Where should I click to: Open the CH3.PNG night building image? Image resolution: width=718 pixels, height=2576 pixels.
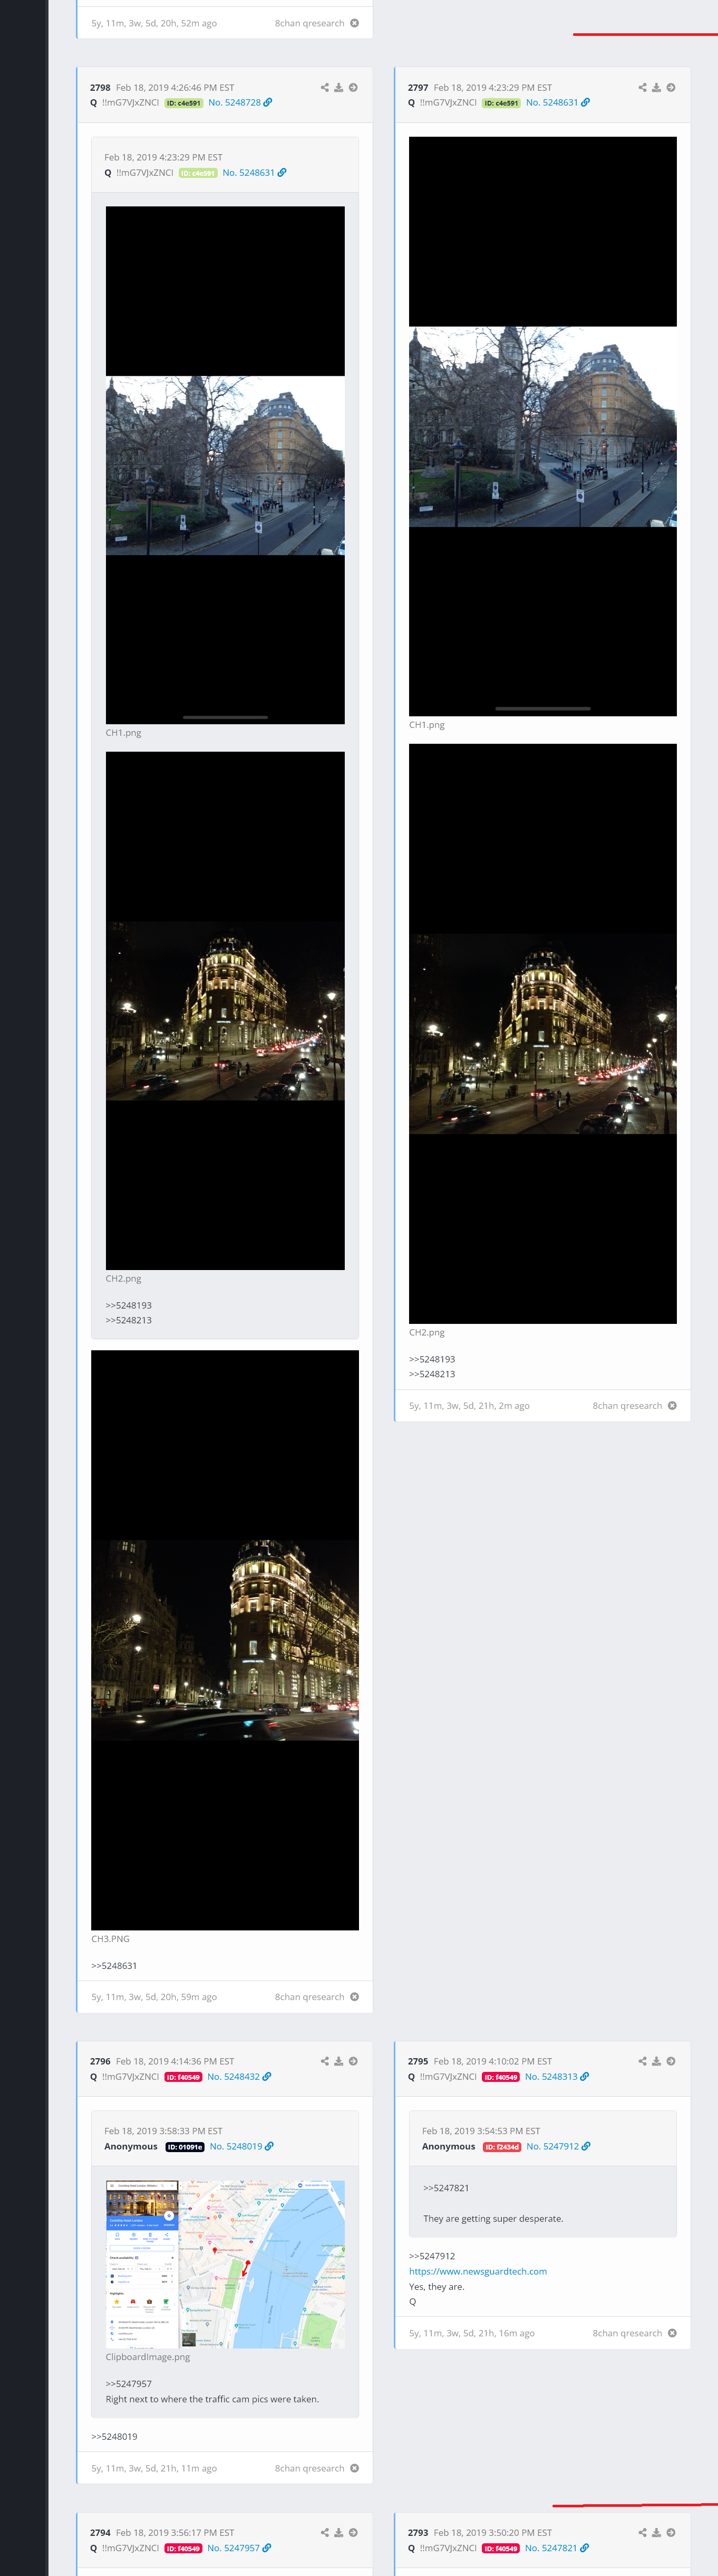tap(225, 1640)
